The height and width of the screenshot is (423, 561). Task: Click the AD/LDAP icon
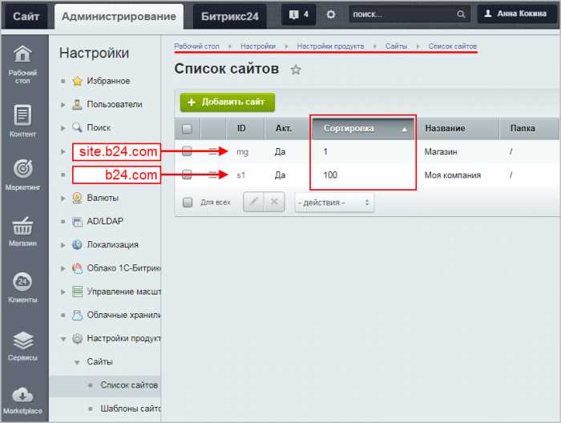(x=77, y=222)
